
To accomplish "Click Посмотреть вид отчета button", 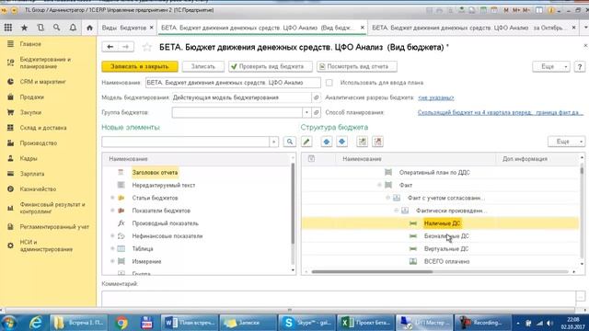I will coord(357,66).
